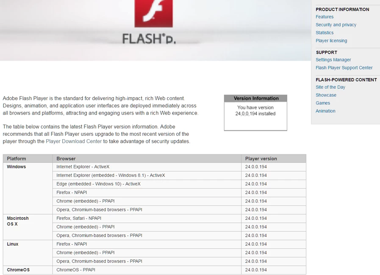Click the SUPPORT sidebar heading
380x275 pixels.
point(327,53)
